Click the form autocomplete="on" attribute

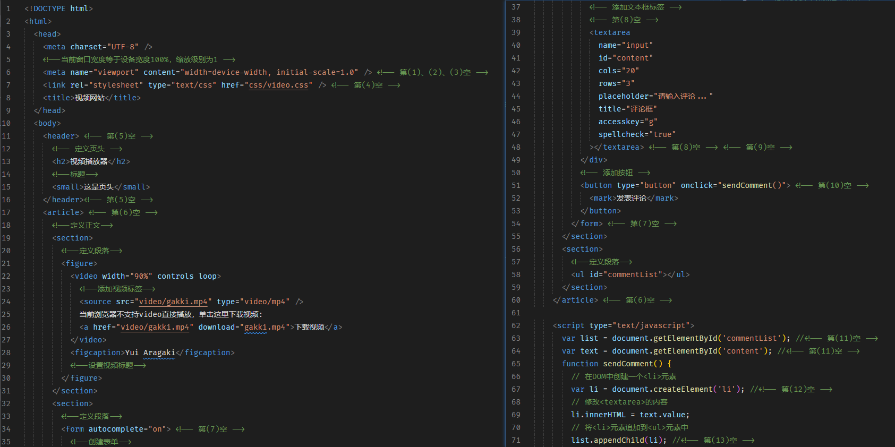click(x=127, y=429)
